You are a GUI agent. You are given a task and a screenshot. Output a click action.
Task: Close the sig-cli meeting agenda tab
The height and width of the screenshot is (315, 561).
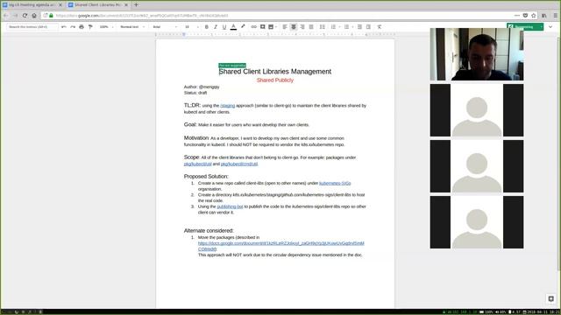point(60,5)
